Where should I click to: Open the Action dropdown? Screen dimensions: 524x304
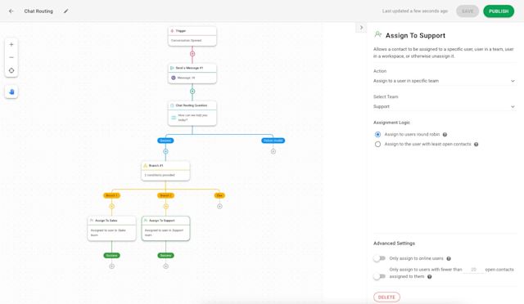(445, 81)
